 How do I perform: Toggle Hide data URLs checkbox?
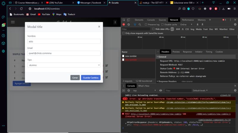tap(153, 29)
